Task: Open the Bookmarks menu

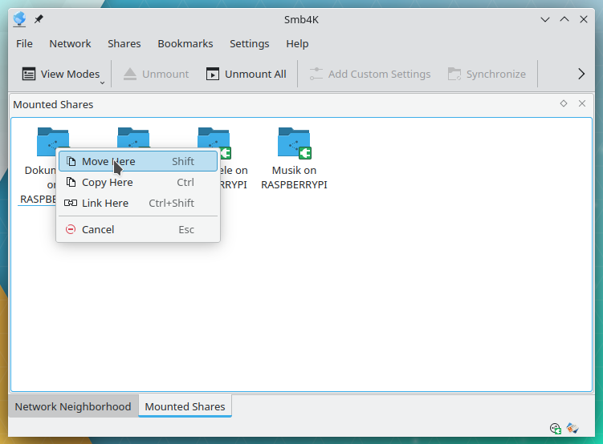Action: tap(185, 44)
